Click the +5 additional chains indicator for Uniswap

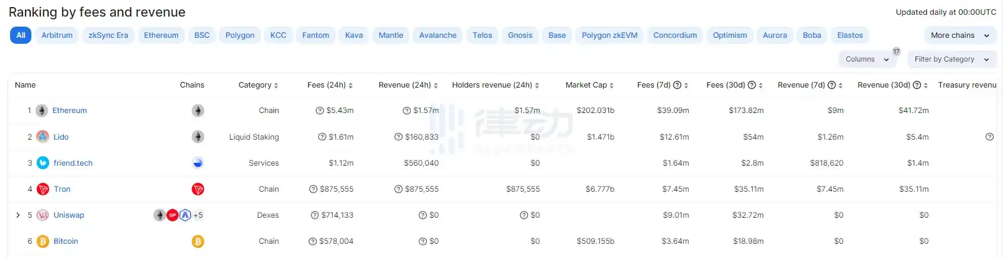coord(198,215)
